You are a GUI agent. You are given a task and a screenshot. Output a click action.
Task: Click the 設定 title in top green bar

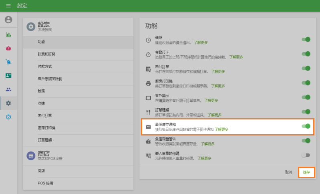click(x=22, y=6)
